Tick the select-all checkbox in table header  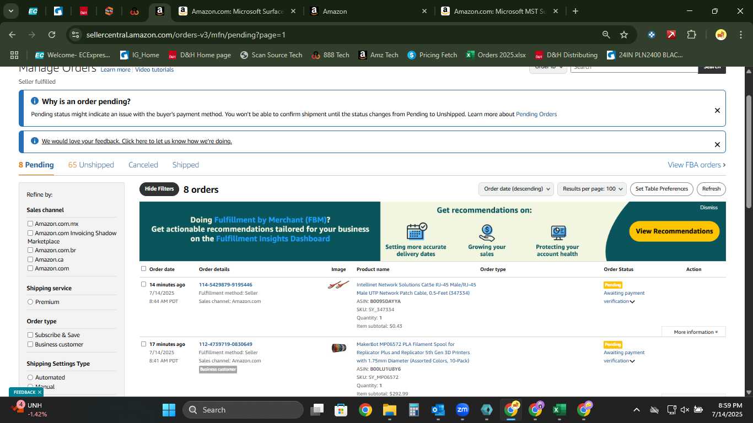point(143,269)
